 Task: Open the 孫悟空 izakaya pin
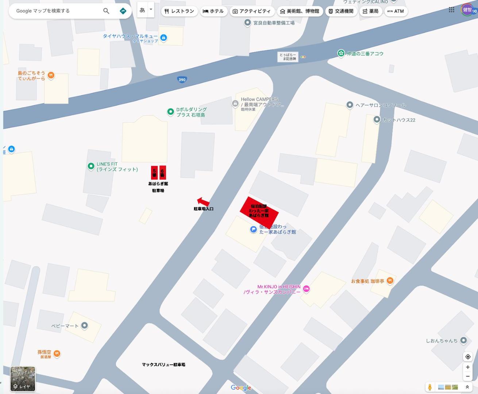point(57,354)
